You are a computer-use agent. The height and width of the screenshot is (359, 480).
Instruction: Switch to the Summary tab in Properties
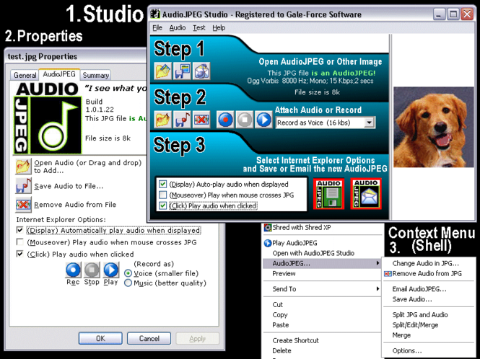96,75
